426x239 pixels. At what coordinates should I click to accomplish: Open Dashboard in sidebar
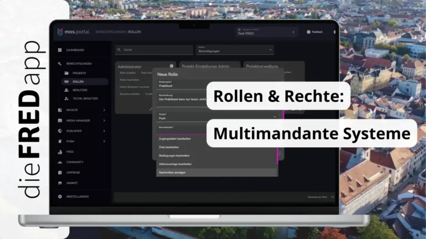coord(75,50)
